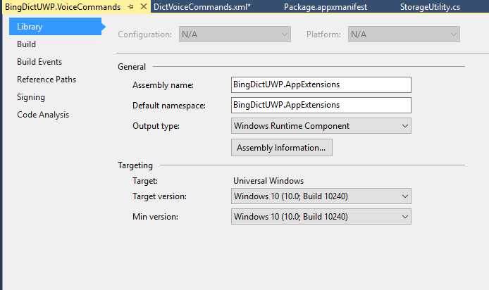
Task: Open the Package.appxmanifest tab
Action: (x=325, y=6)
